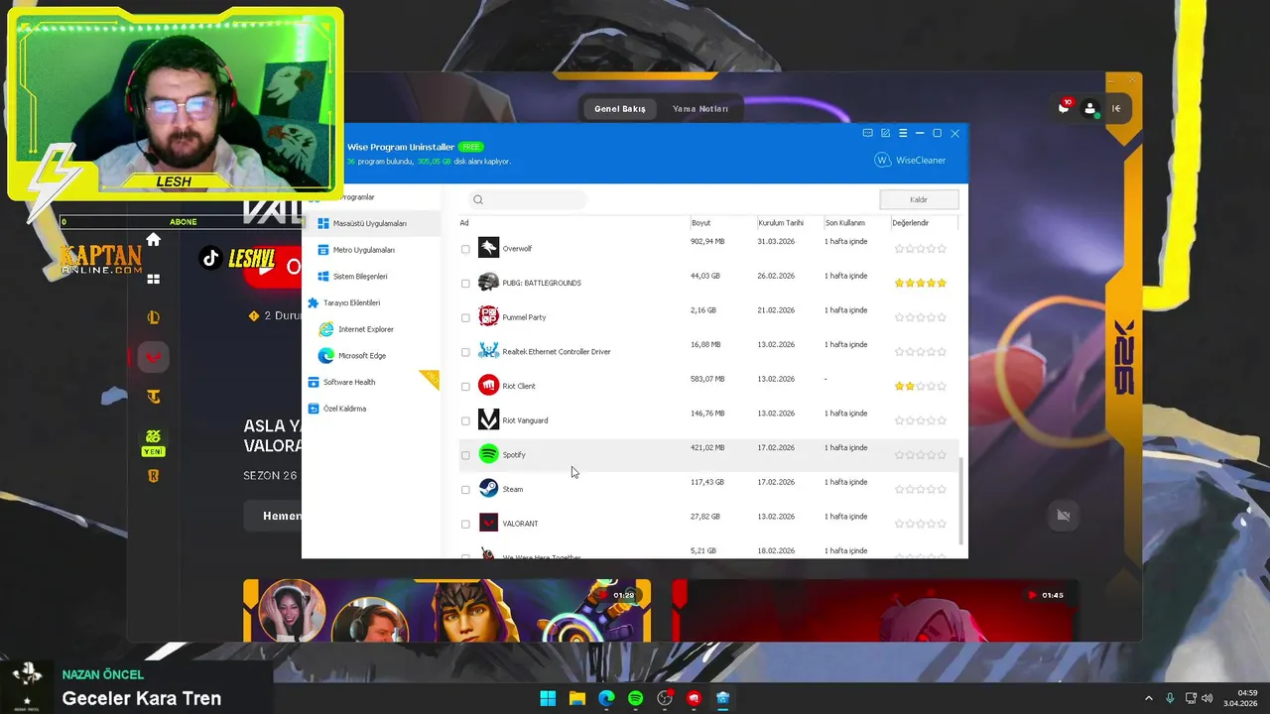Open the WiseCleaner logo link

(910, 160)
